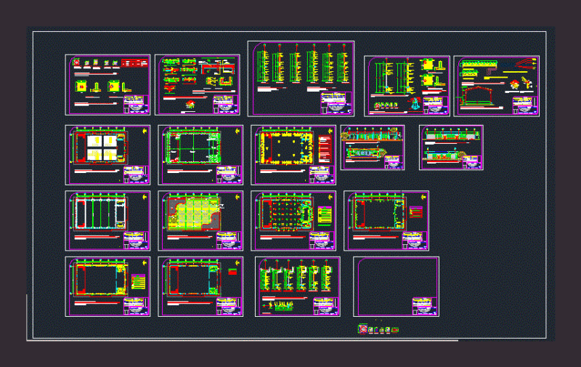
Task: Select the plan sheet with four white squares
Action: click(107, 155)
